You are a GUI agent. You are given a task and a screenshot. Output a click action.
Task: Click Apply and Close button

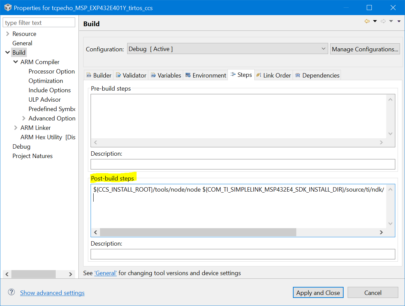318,293
